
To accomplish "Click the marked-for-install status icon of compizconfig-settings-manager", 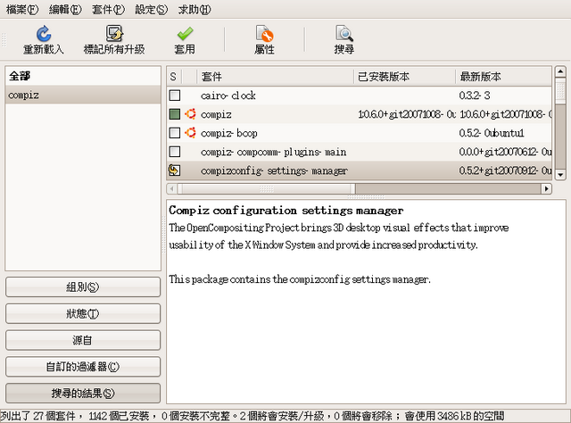I will [x=175, y=170].
